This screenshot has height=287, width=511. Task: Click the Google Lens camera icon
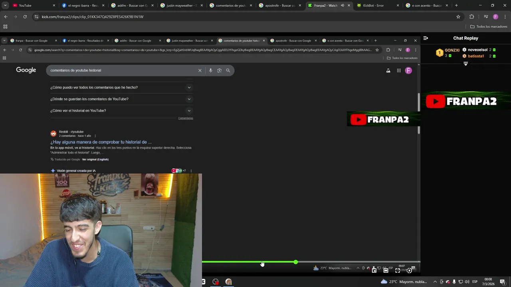click(x=219, y=71)
